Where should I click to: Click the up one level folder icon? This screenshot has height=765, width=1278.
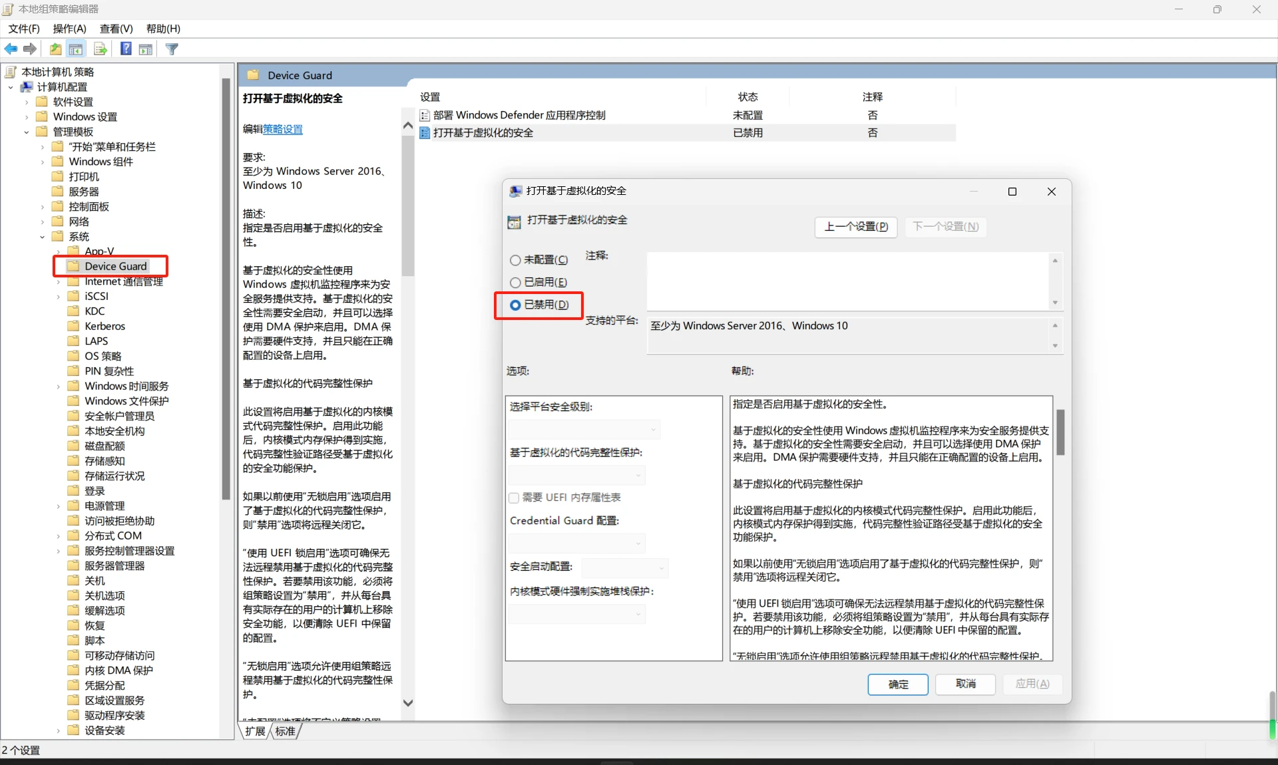pos(55,49)
